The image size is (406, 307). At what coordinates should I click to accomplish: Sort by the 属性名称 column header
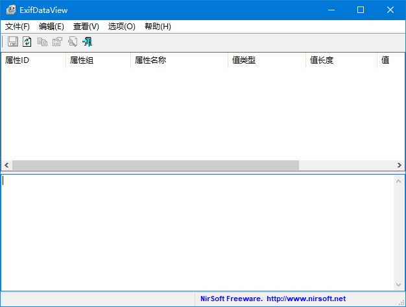click(x=178, y=60)
